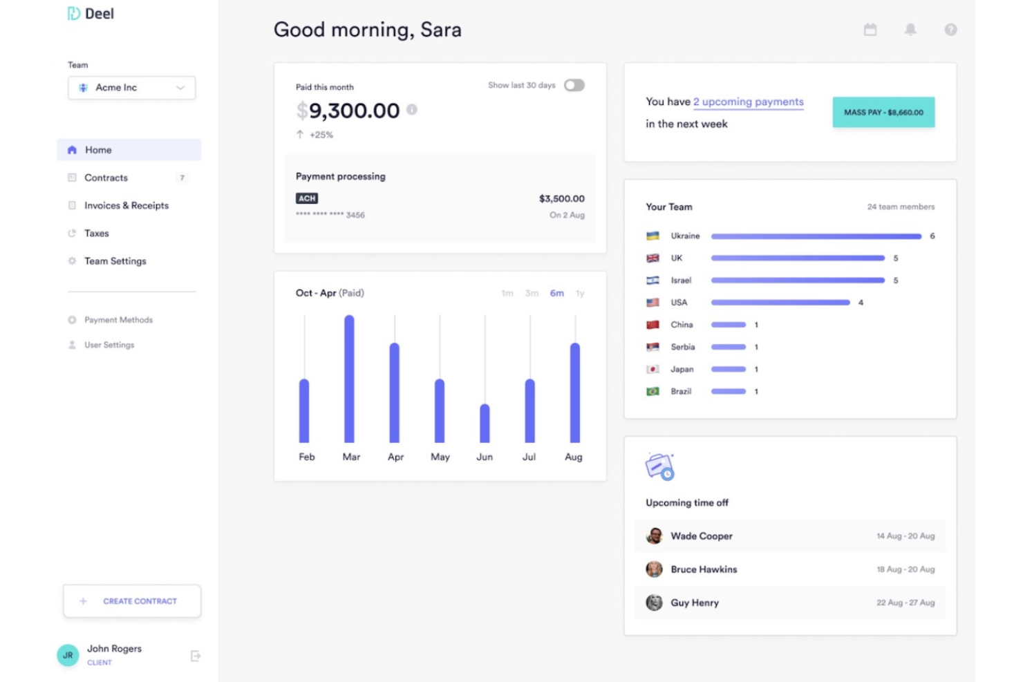Click the MASS PAY - $8,660.00 button
This screenshot has width=1023, height=682.
(x=883, y=112)
